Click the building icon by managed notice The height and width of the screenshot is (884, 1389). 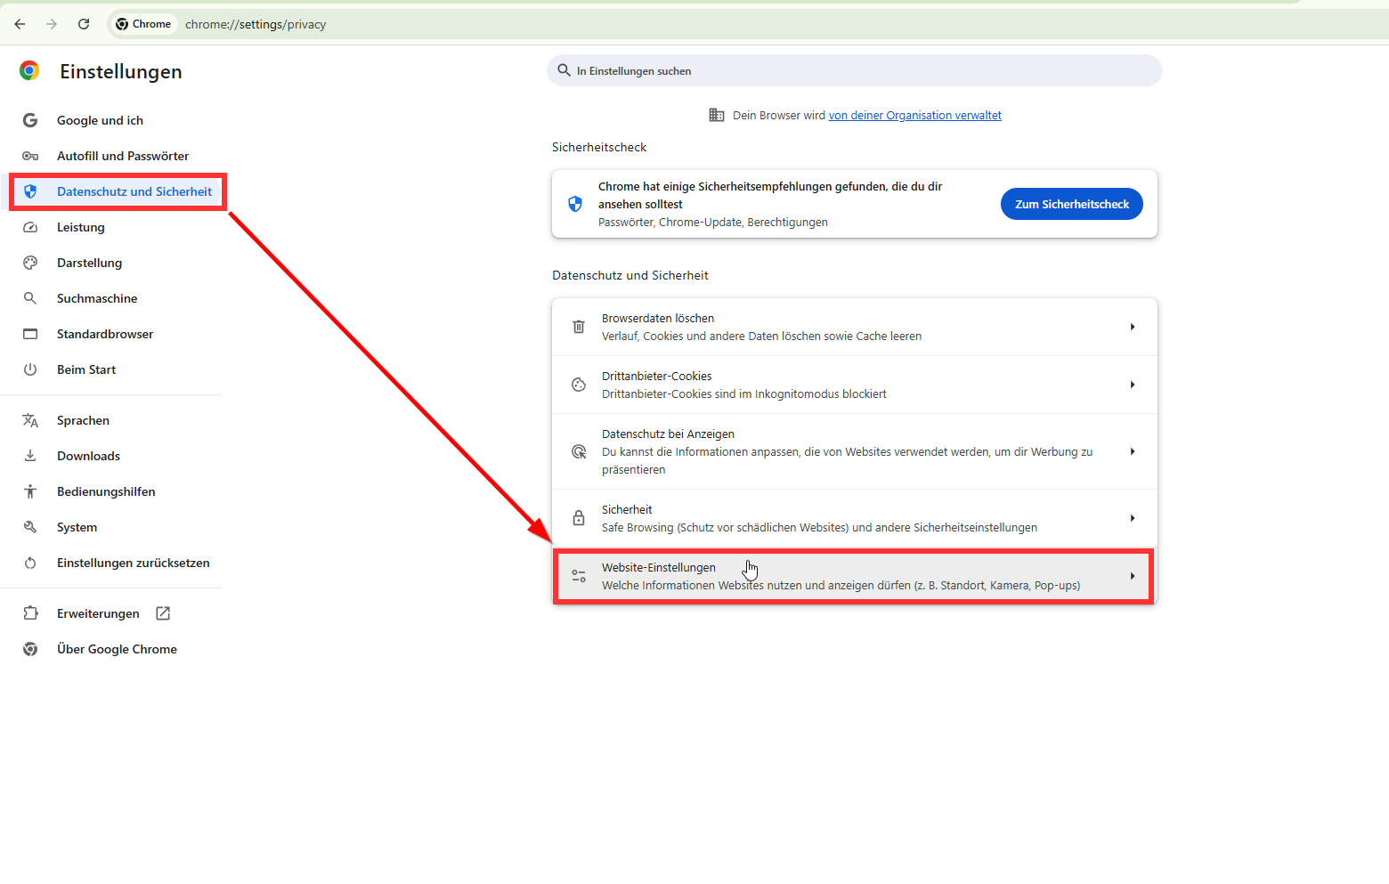[x=717, y=115]
